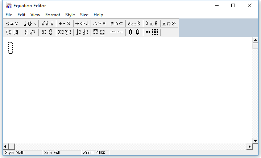
Task: Open the fence bracket templates palette
Action: point(12,32)
